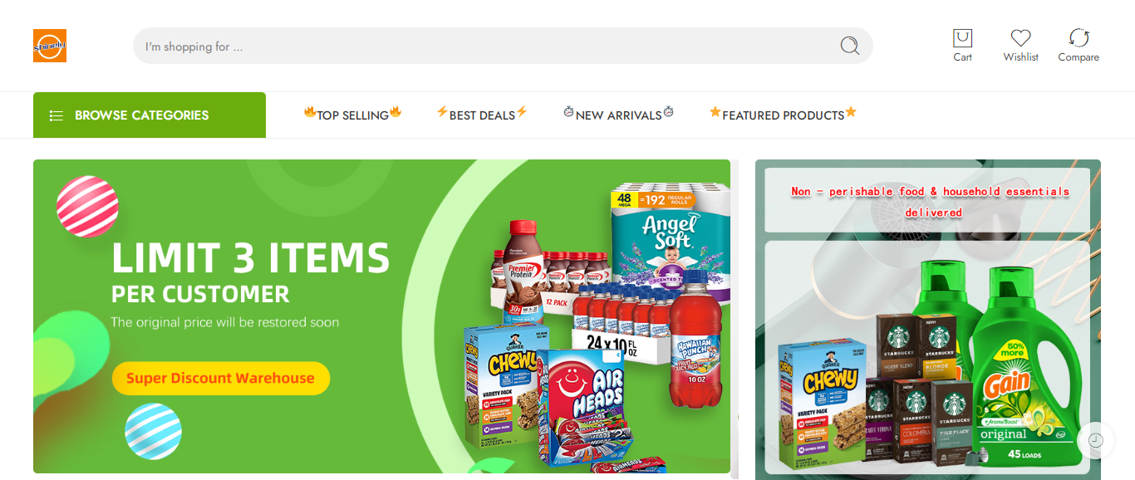This screenshot has width=1135, height=480.
Task: Click the hamburger list icon in Browse Categories
Action: tap(57, 115)
